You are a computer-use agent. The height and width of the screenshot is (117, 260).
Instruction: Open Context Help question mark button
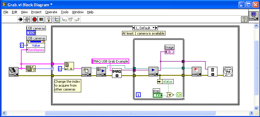click(244, 19)
